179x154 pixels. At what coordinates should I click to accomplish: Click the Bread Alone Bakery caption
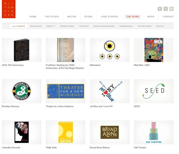(x=100, y=148)
